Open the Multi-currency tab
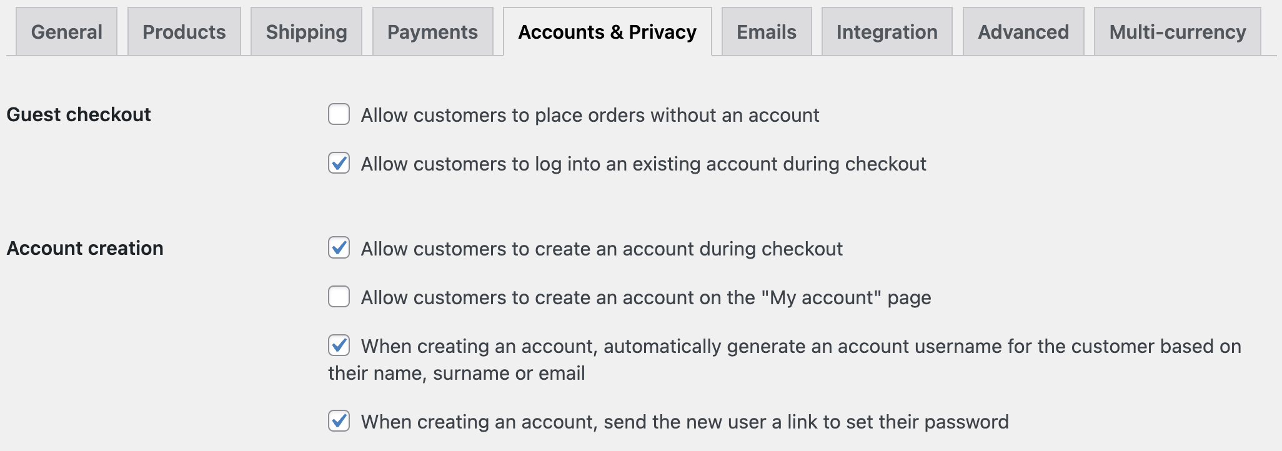1282x451 pixels. coord(1178,32)
